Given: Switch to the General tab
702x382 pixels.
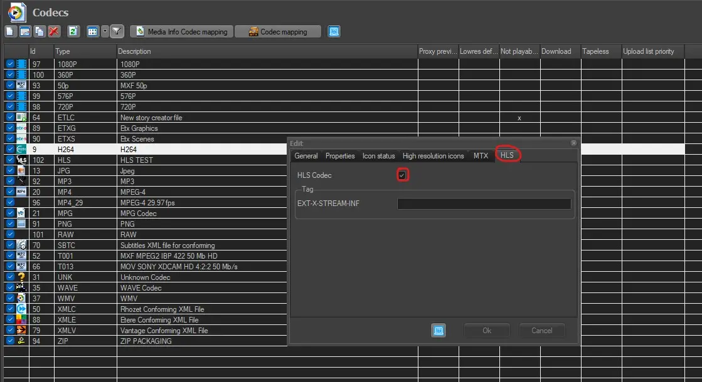Looking at the screenshot, I should tap(306, 156).
